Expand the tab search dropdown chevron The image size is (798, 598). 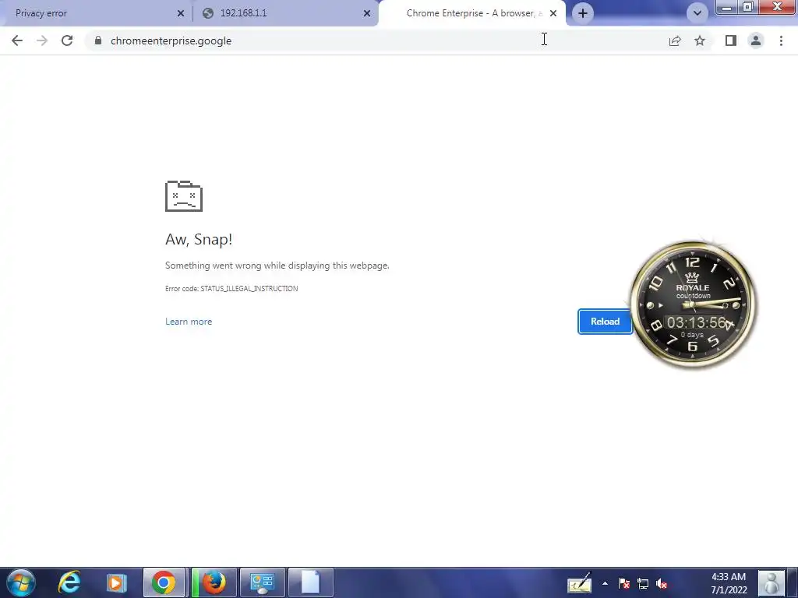(697, 13)
